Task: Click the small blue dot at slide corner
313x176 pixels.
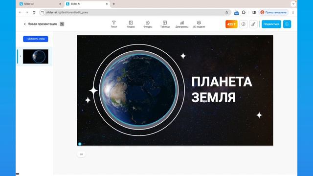Action: click(80, 144)
